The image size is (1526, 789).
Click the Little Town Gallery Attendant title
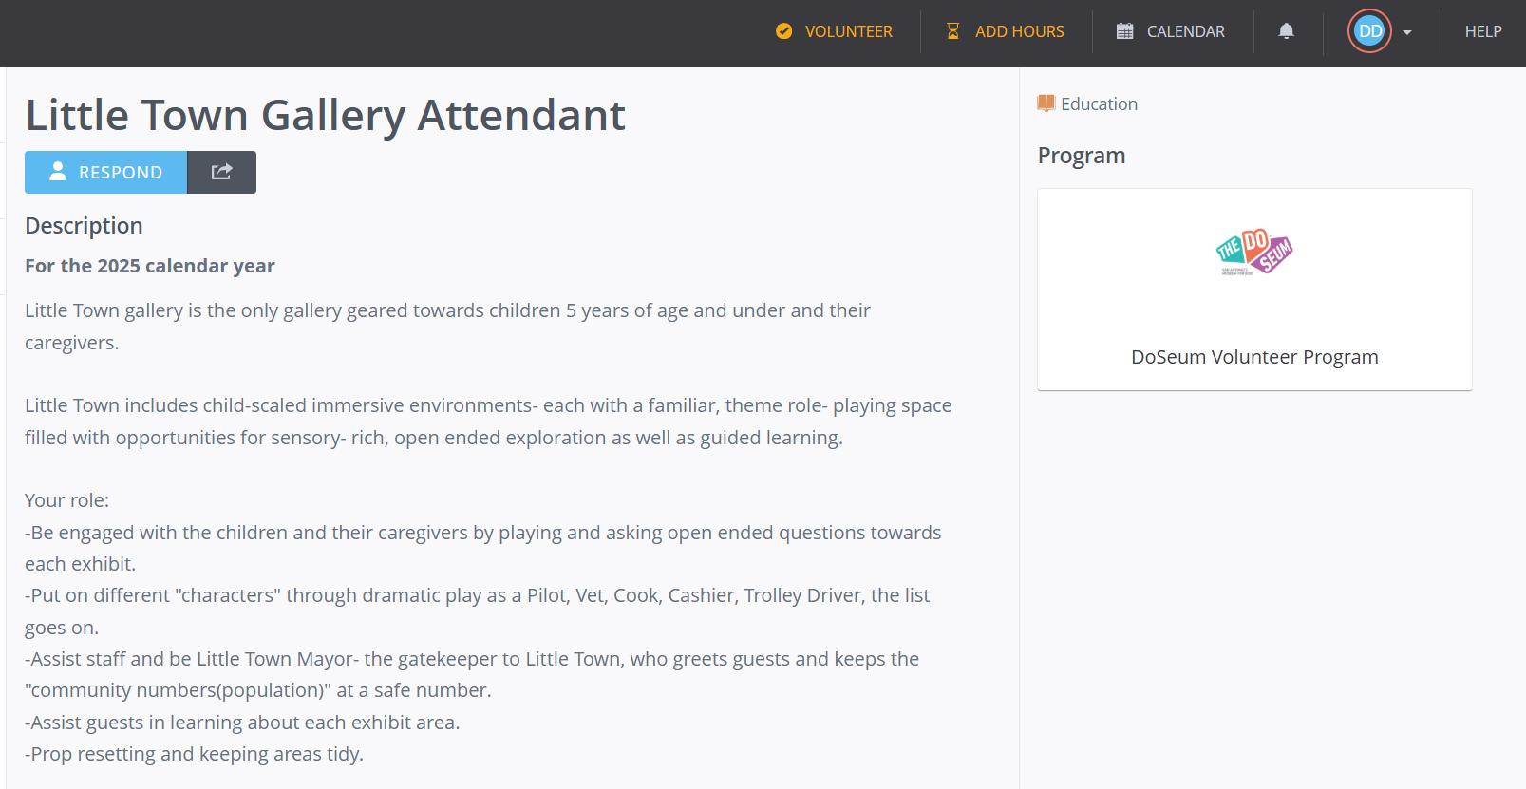tap(325, 115)
